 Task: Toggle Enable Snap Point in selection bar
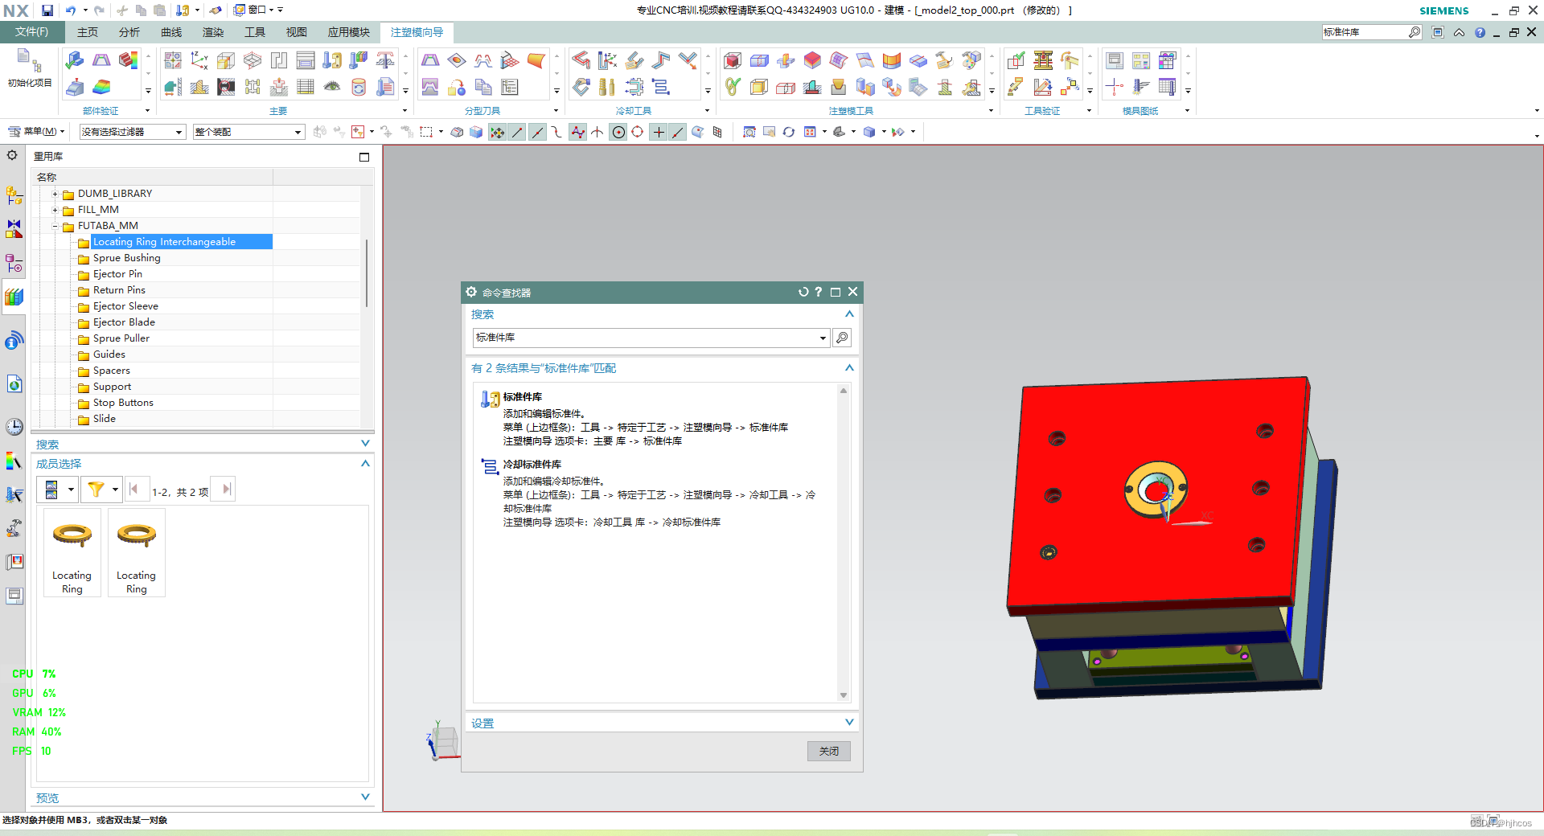[498, 132]
